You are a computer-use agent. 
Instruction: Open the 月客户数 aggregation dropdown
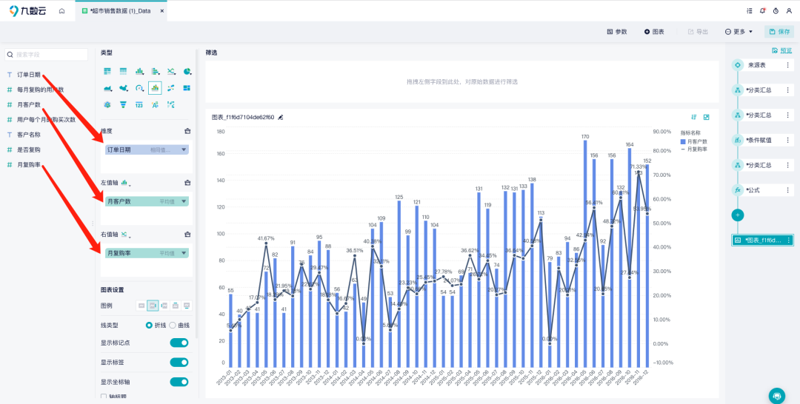(x=184, y=201)
